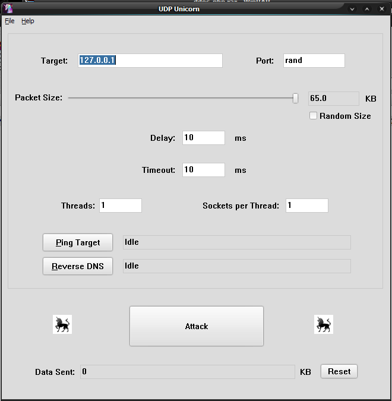392x401 pixels.
Task: Select the Delay milliseconds field
Action: pos(204,138)
